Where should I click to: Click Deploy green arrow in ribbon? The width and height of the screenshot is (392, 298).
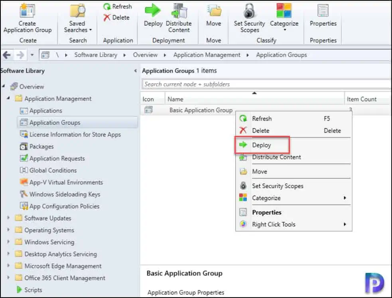click(x=153, y=11)
